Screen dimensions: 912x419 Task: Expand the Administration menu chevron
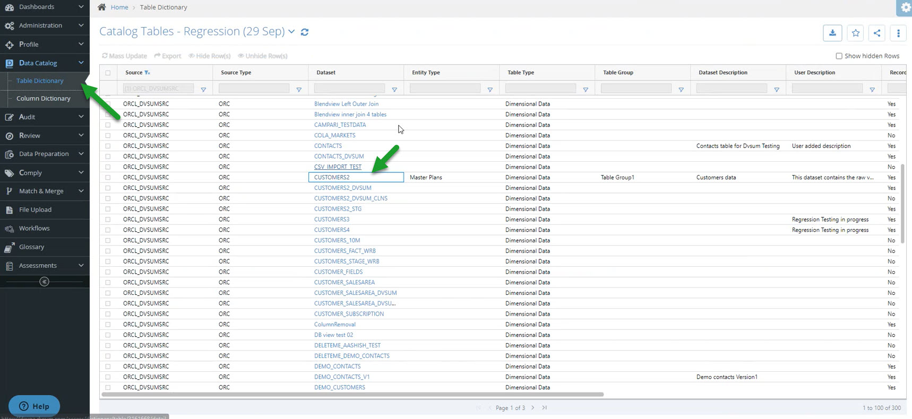pos(81,25)
